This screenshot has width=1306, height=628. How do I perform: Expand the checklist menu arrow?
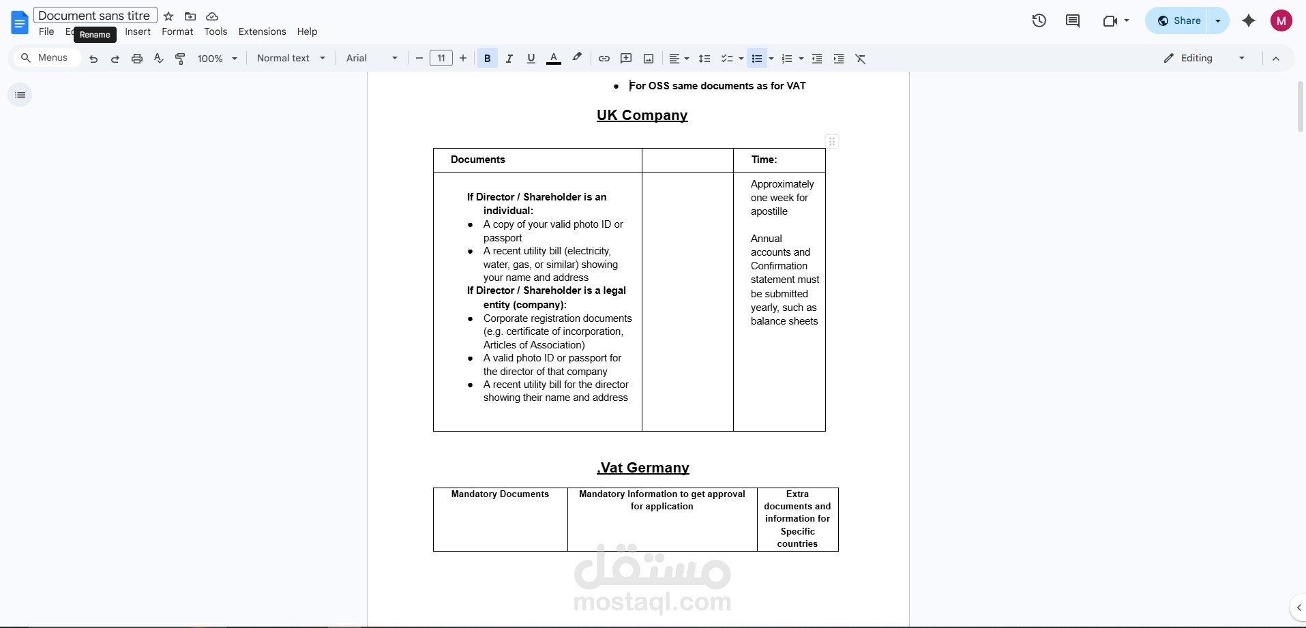[x=741, y=59]
